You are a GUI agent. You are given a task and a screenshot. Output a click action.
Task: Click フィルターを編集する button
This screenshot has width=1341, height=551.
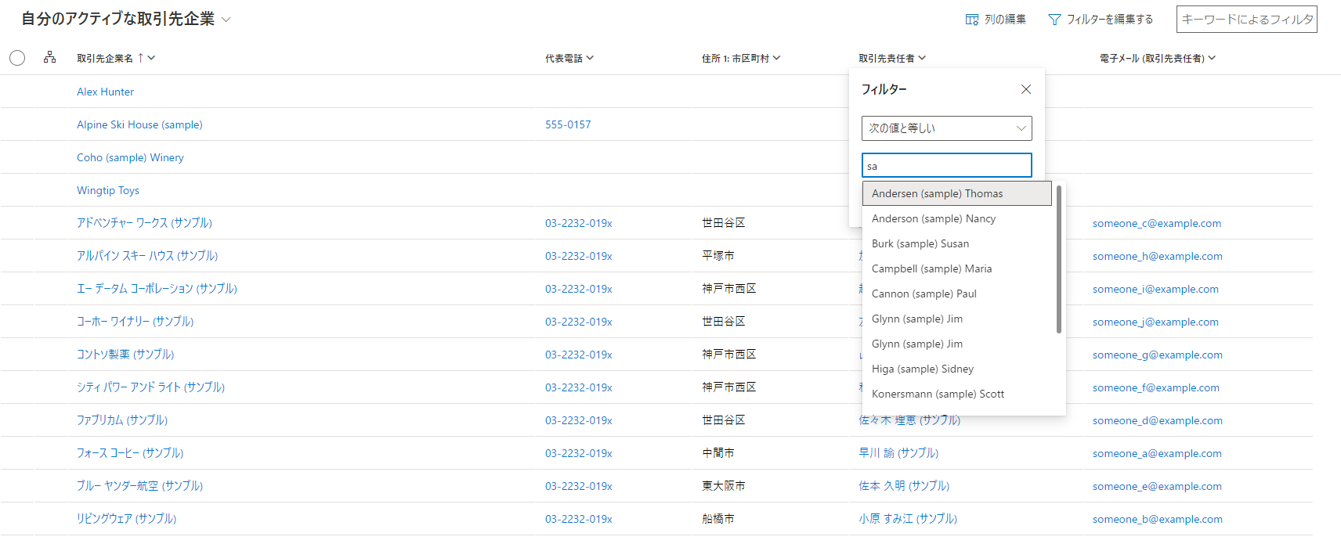click(1101, 20)
